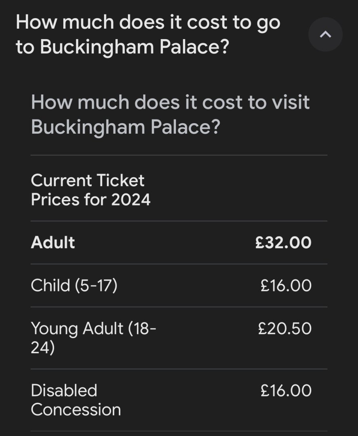This screenshot has height=436, width=358.
Task: Click the "(5-17)" age range text
Action: (x=96, y=285)
